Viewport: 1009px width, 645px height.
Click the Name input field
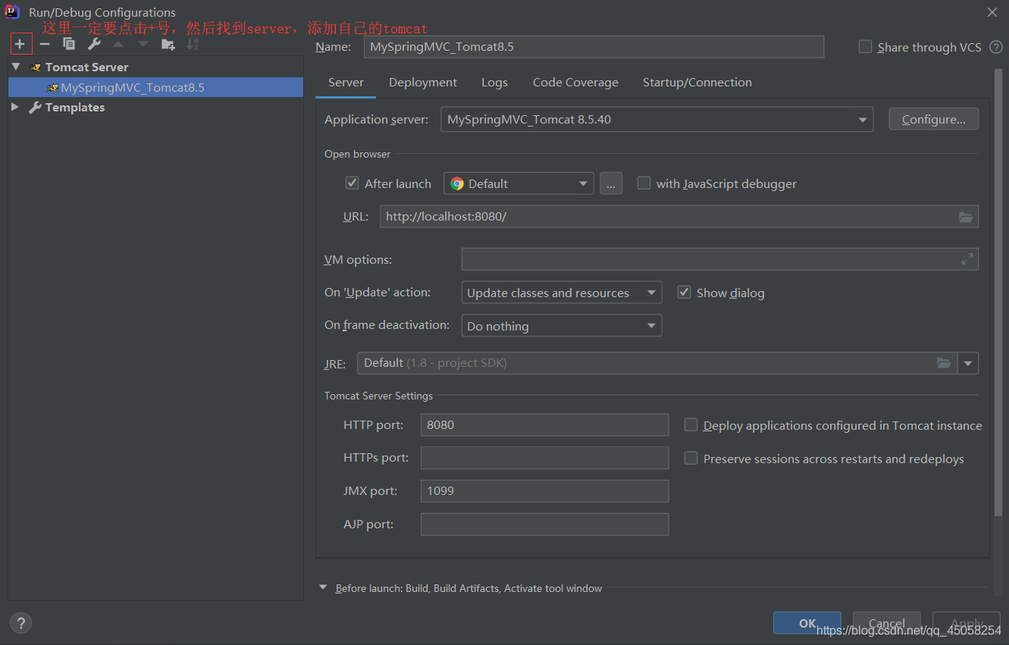(x=594, y=47)
